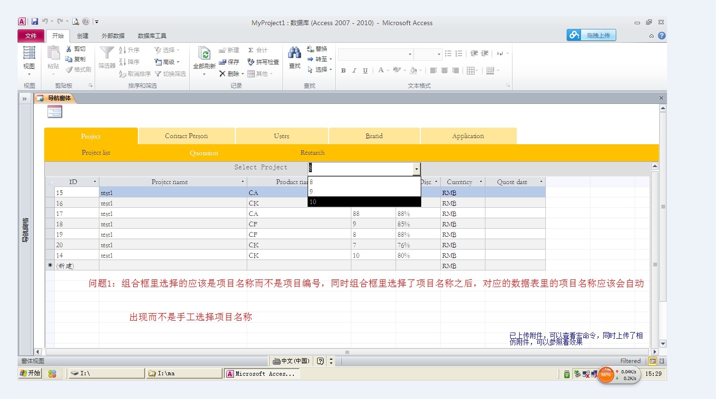716x399 pixels.
Task: Switch to Contact Person navigation tab
Action: point(186,136)
